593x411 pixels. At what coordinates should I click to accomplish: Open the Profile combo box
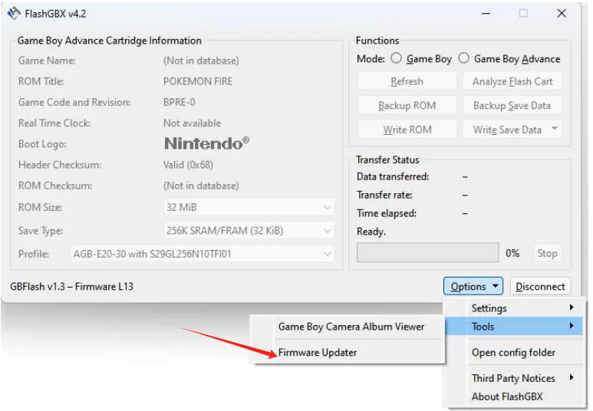(x=203, y=254)
